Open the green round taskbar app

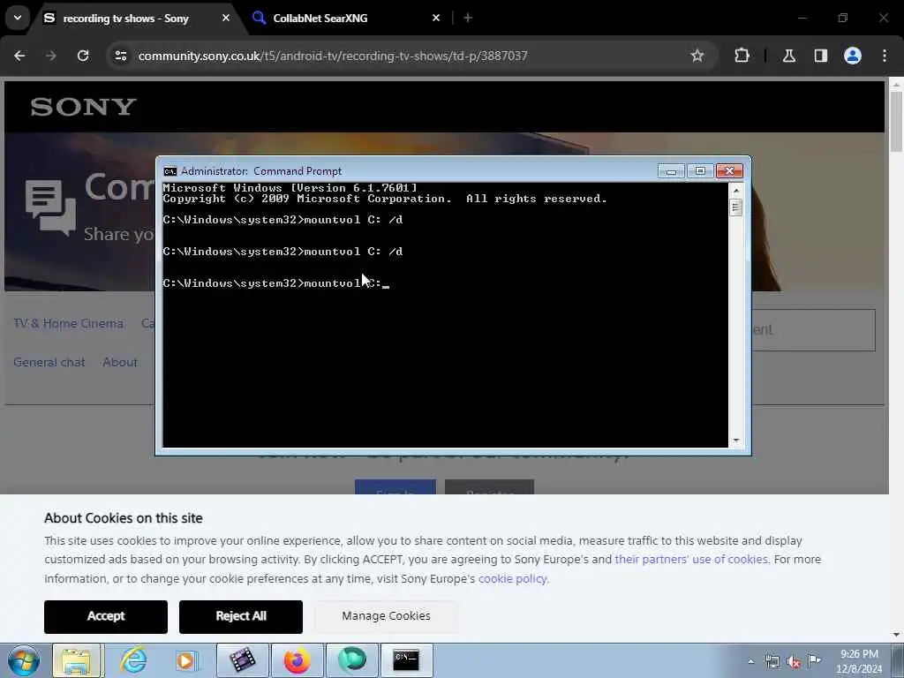tap(351, 660)
